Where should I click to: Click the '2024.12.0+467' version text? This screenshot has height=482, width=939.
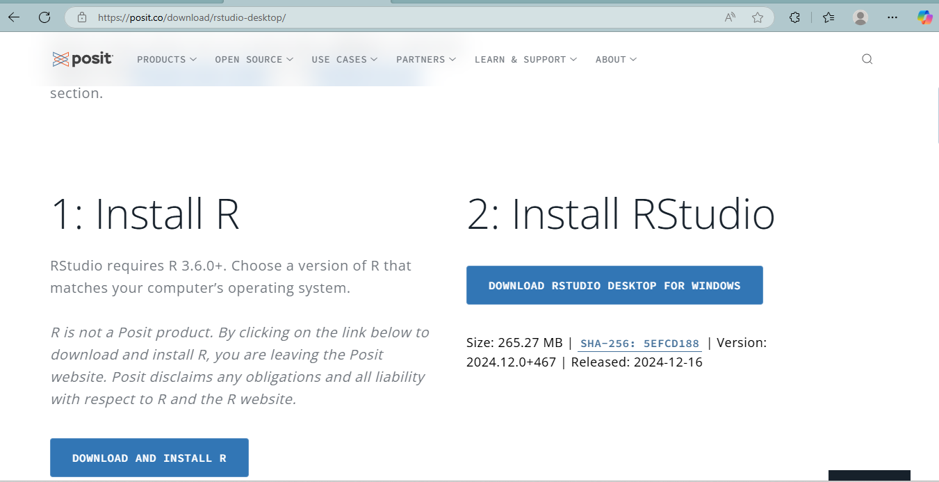(x=512, y=362)
